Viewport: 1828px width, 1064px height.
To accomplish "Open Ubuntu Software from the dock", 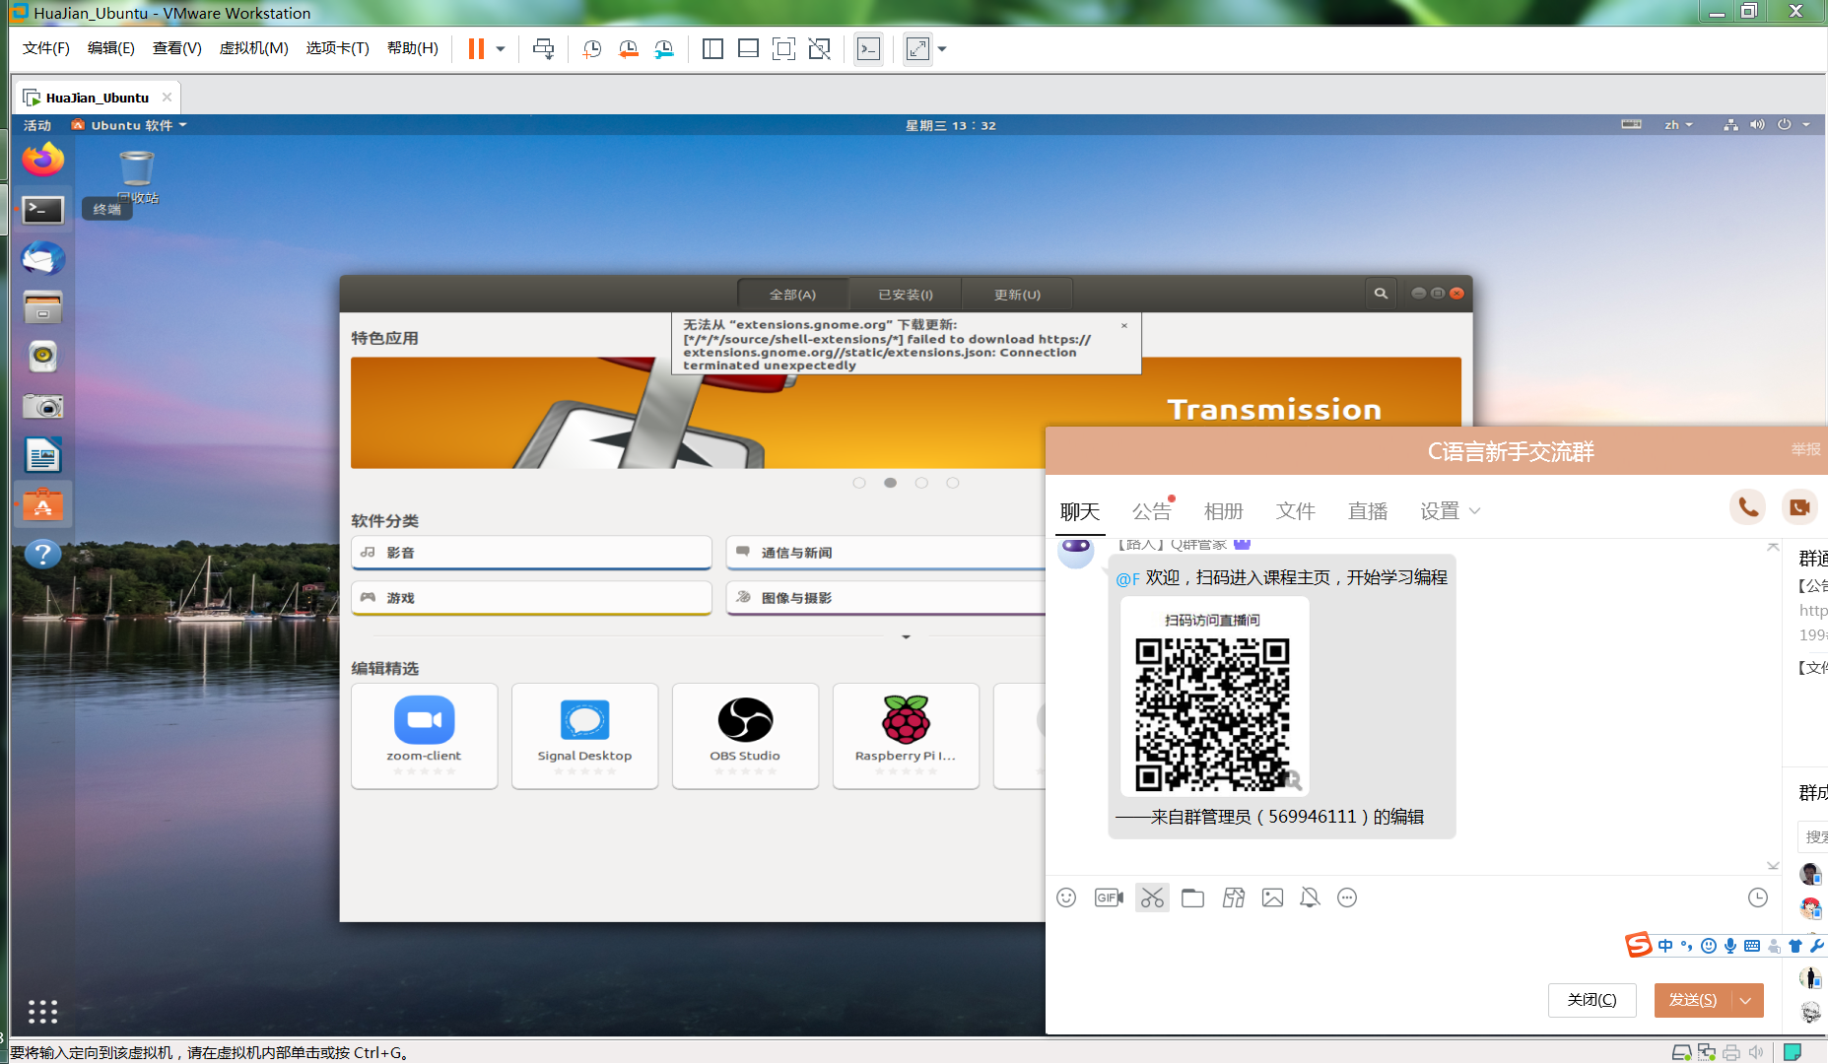I will [x=42, y=504].
